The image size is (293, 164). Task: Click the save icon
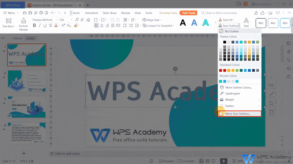30,13
